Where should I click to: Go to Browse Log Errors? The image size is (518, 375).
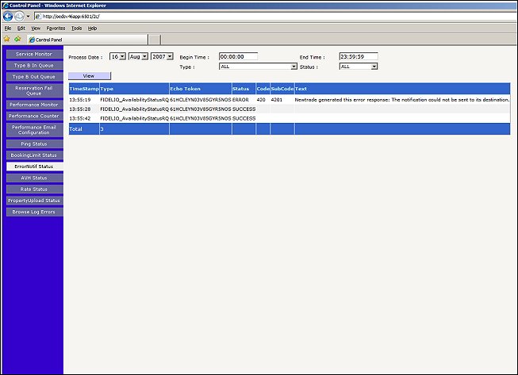click(x=34, y=212)
